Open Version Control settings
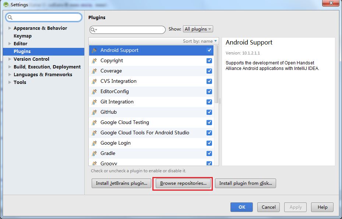The image size is (342, 219). pyautogui.click(x=31, y=59)
